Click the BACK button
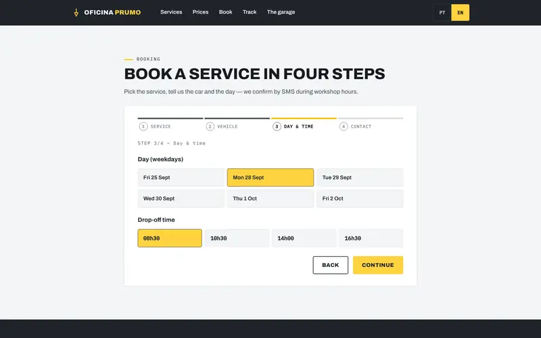 pos(331,265)
